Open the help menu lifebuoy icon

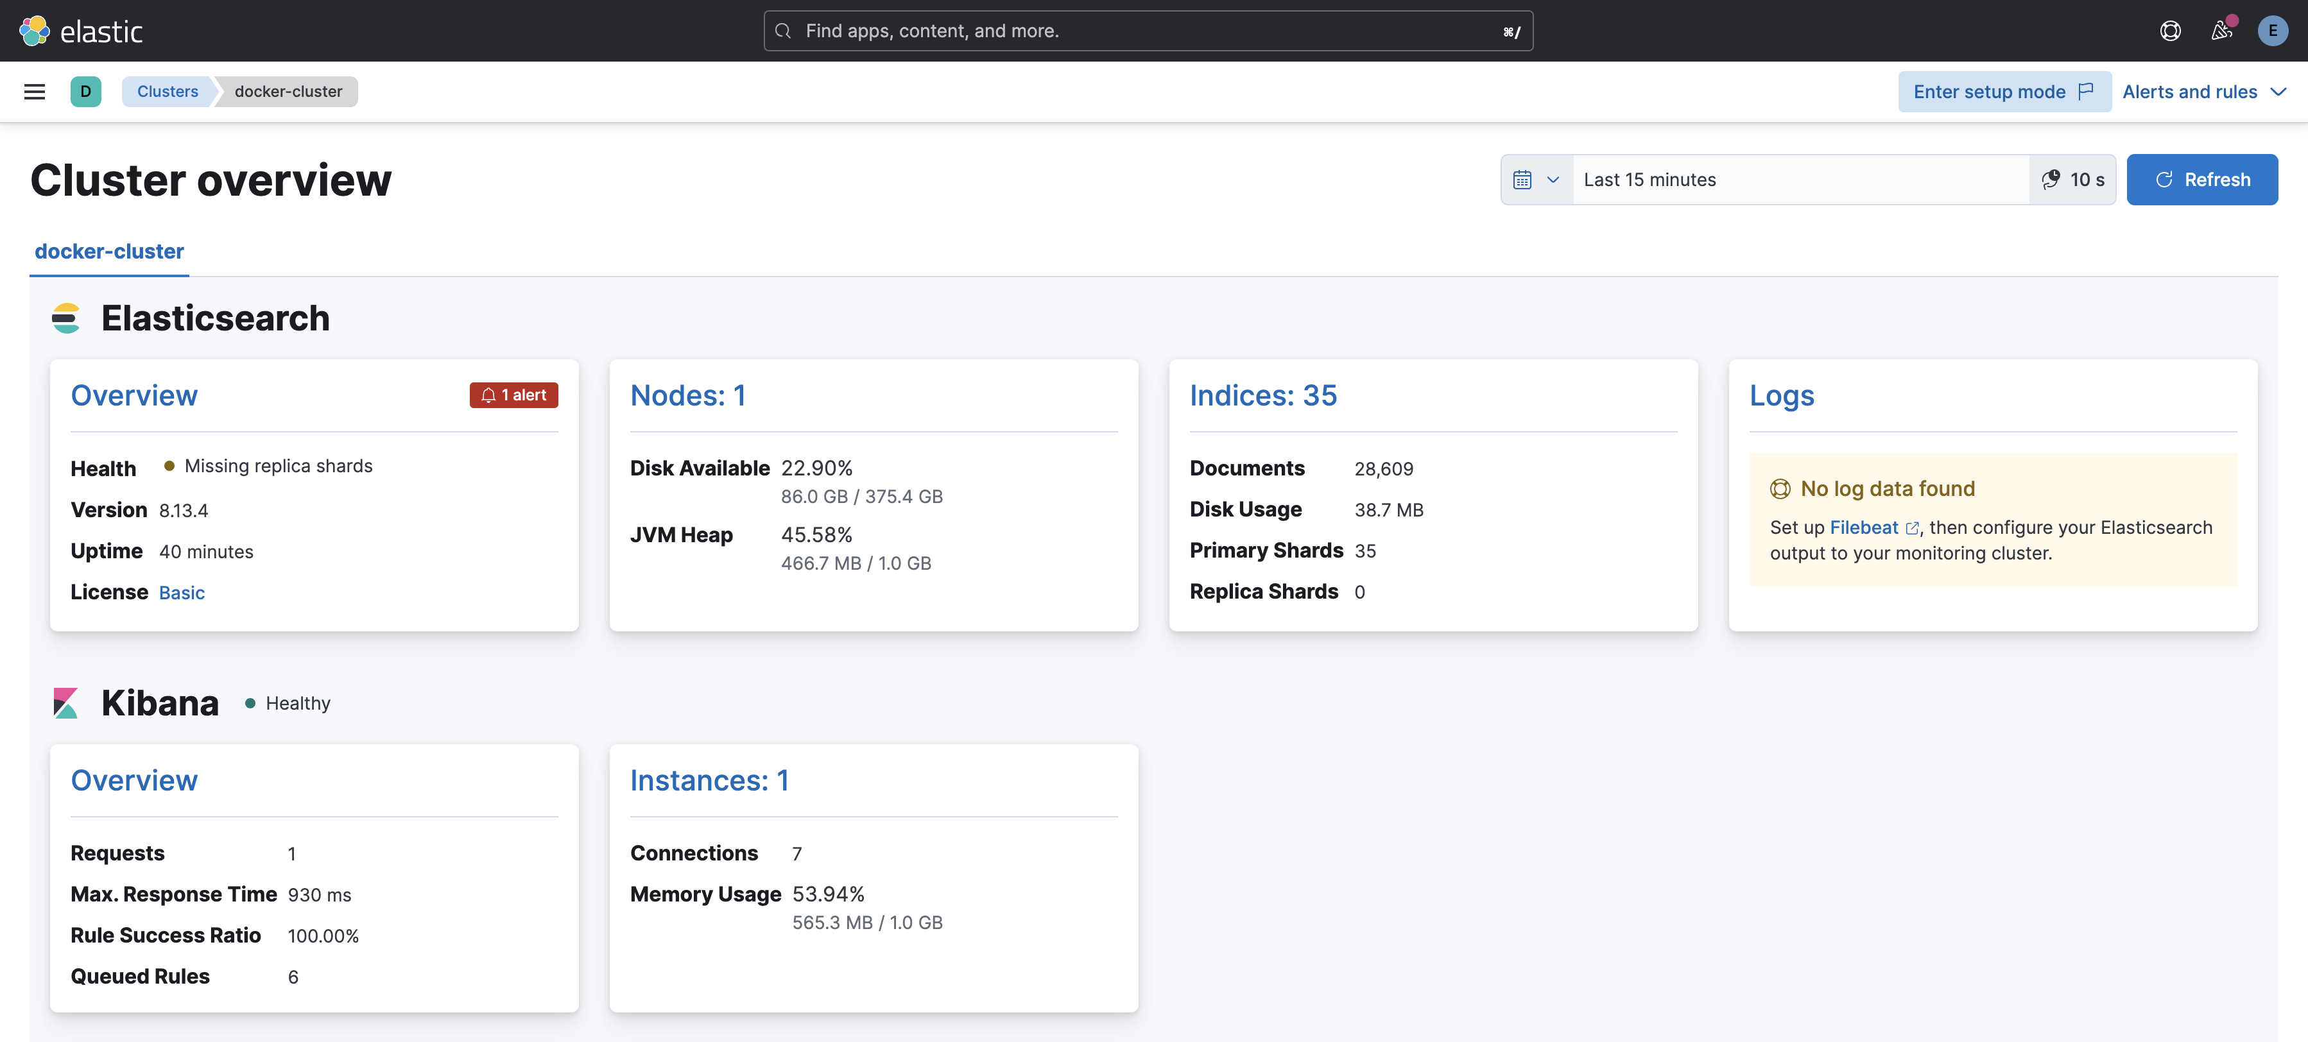point(2170,30)
